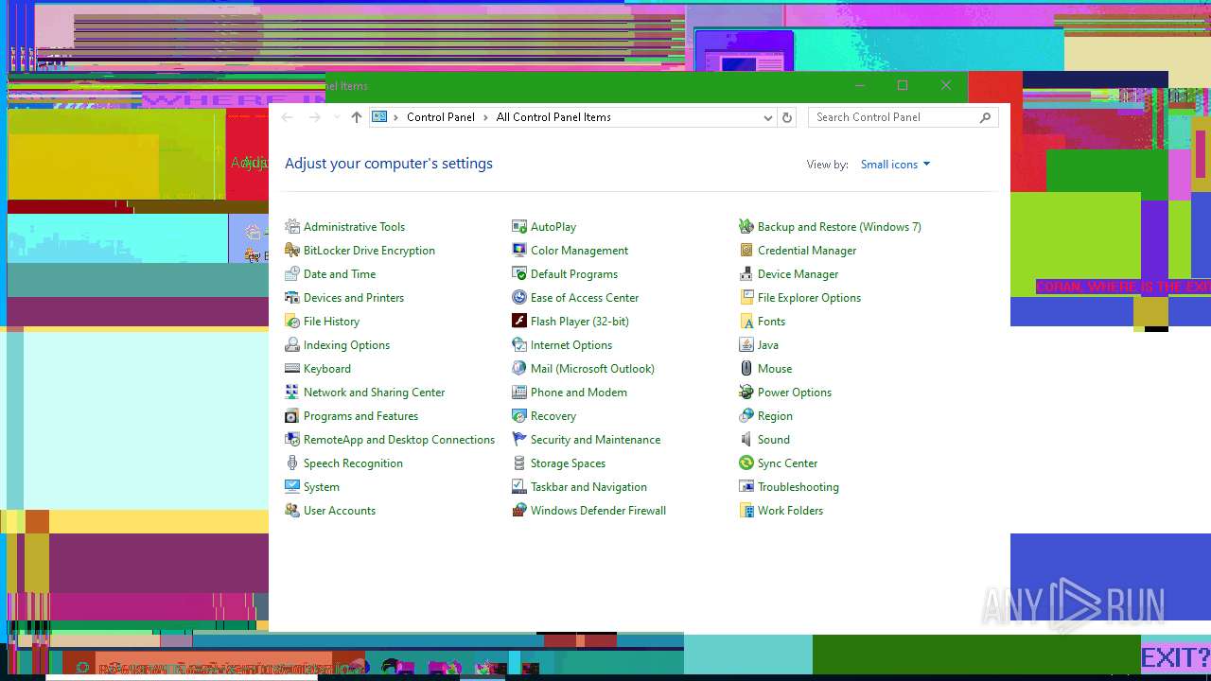1211x681 pixels.
Task: Open Devices and Printers icon
Action: click(x=292, y=298)
